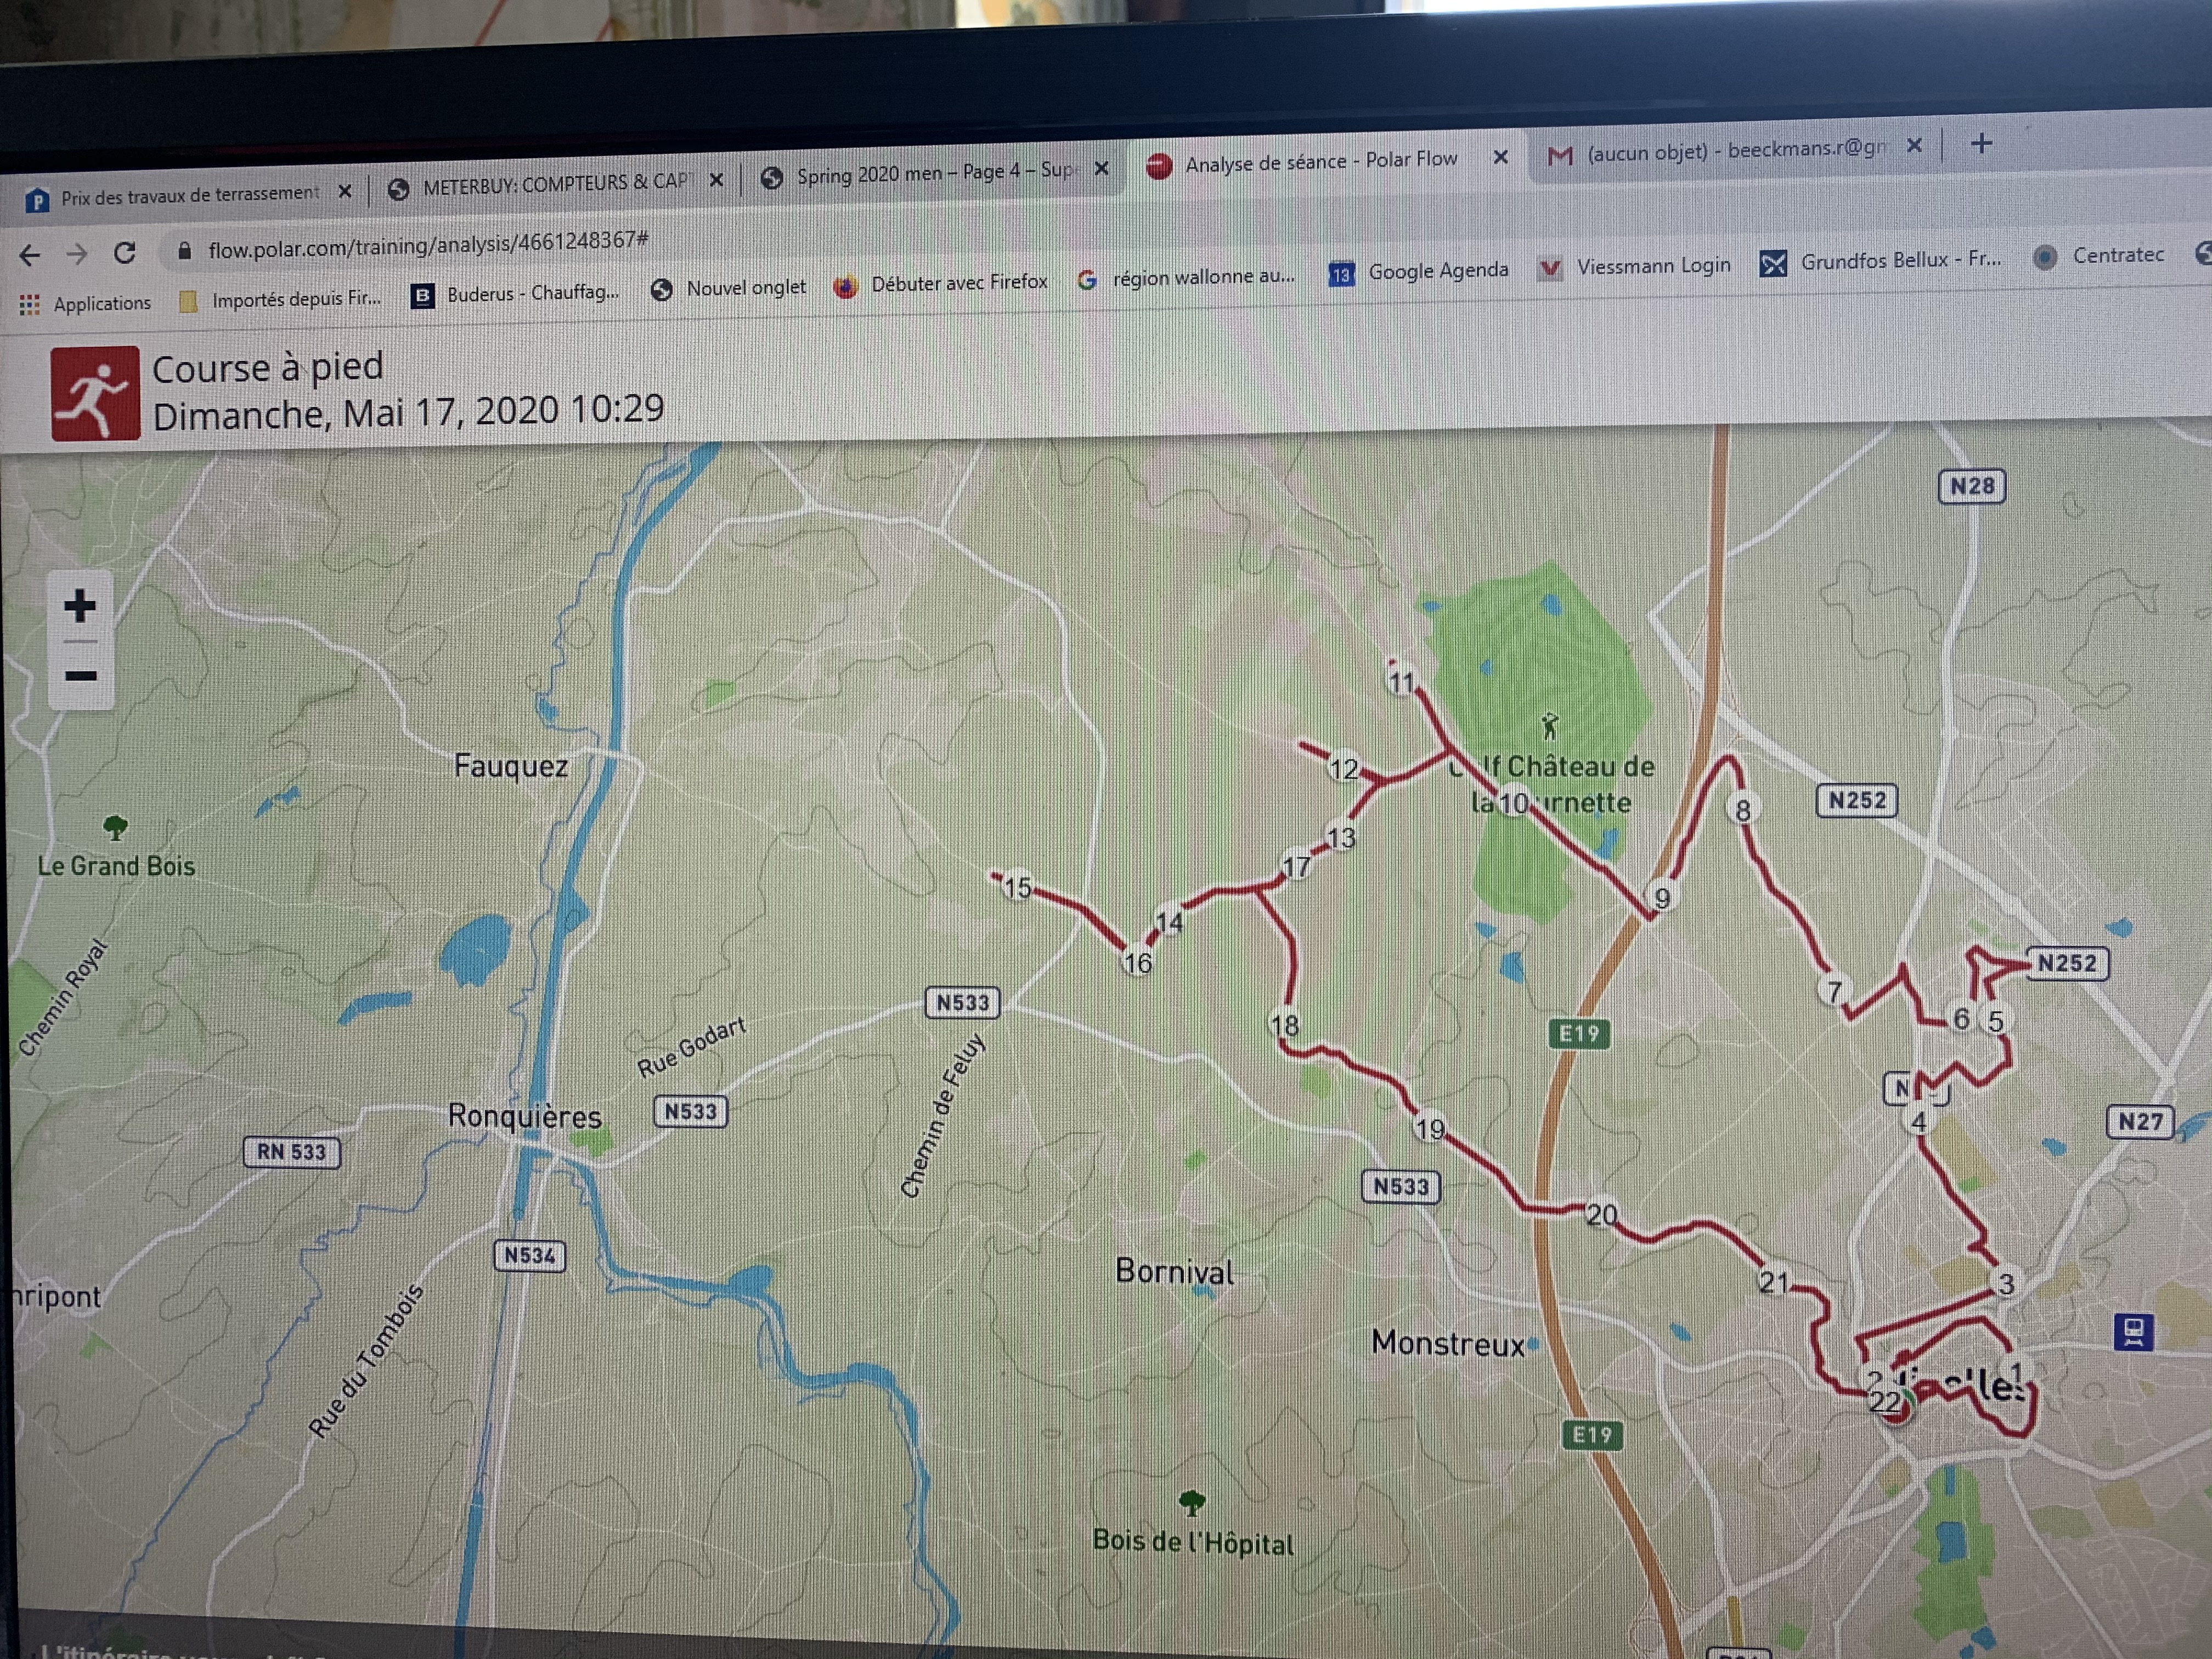Image resolution: width=2212 pixels, height=1659 pixels.
Task: Click the browser back arrow
Action: pyautogui.click(x=30, y=256)
